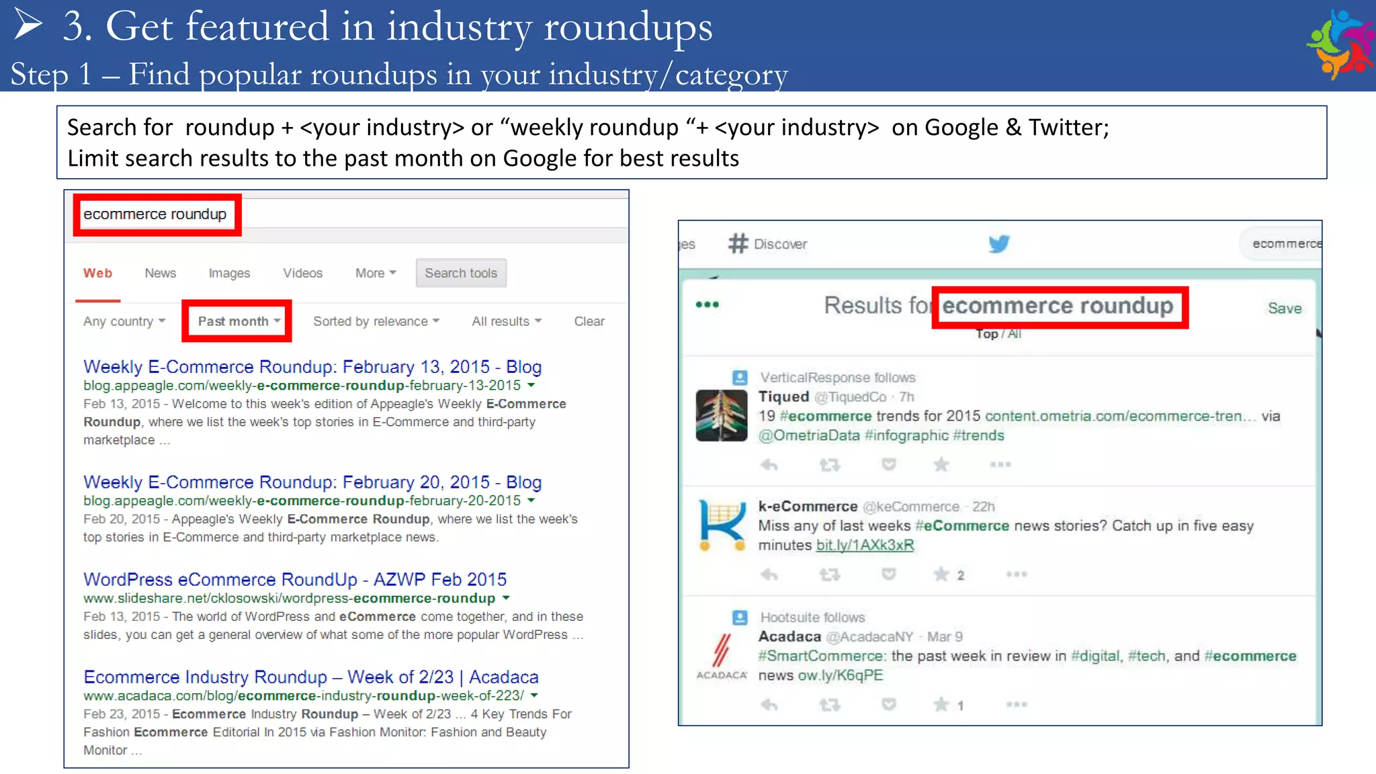The width and height of the screenshot is (1376, 774).
Task: Select the Web search tab
Action: tap(97, 273)
